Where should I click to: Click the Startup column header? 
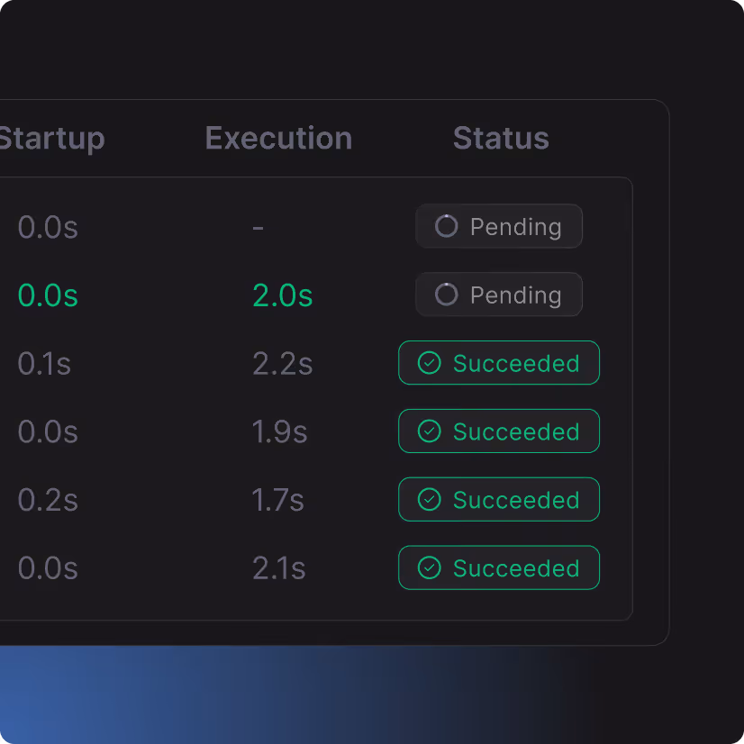tap(51, 140)
